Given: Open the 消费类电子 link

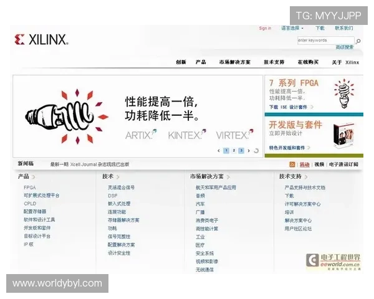Looking at the screenshot, I should [207, 221].
